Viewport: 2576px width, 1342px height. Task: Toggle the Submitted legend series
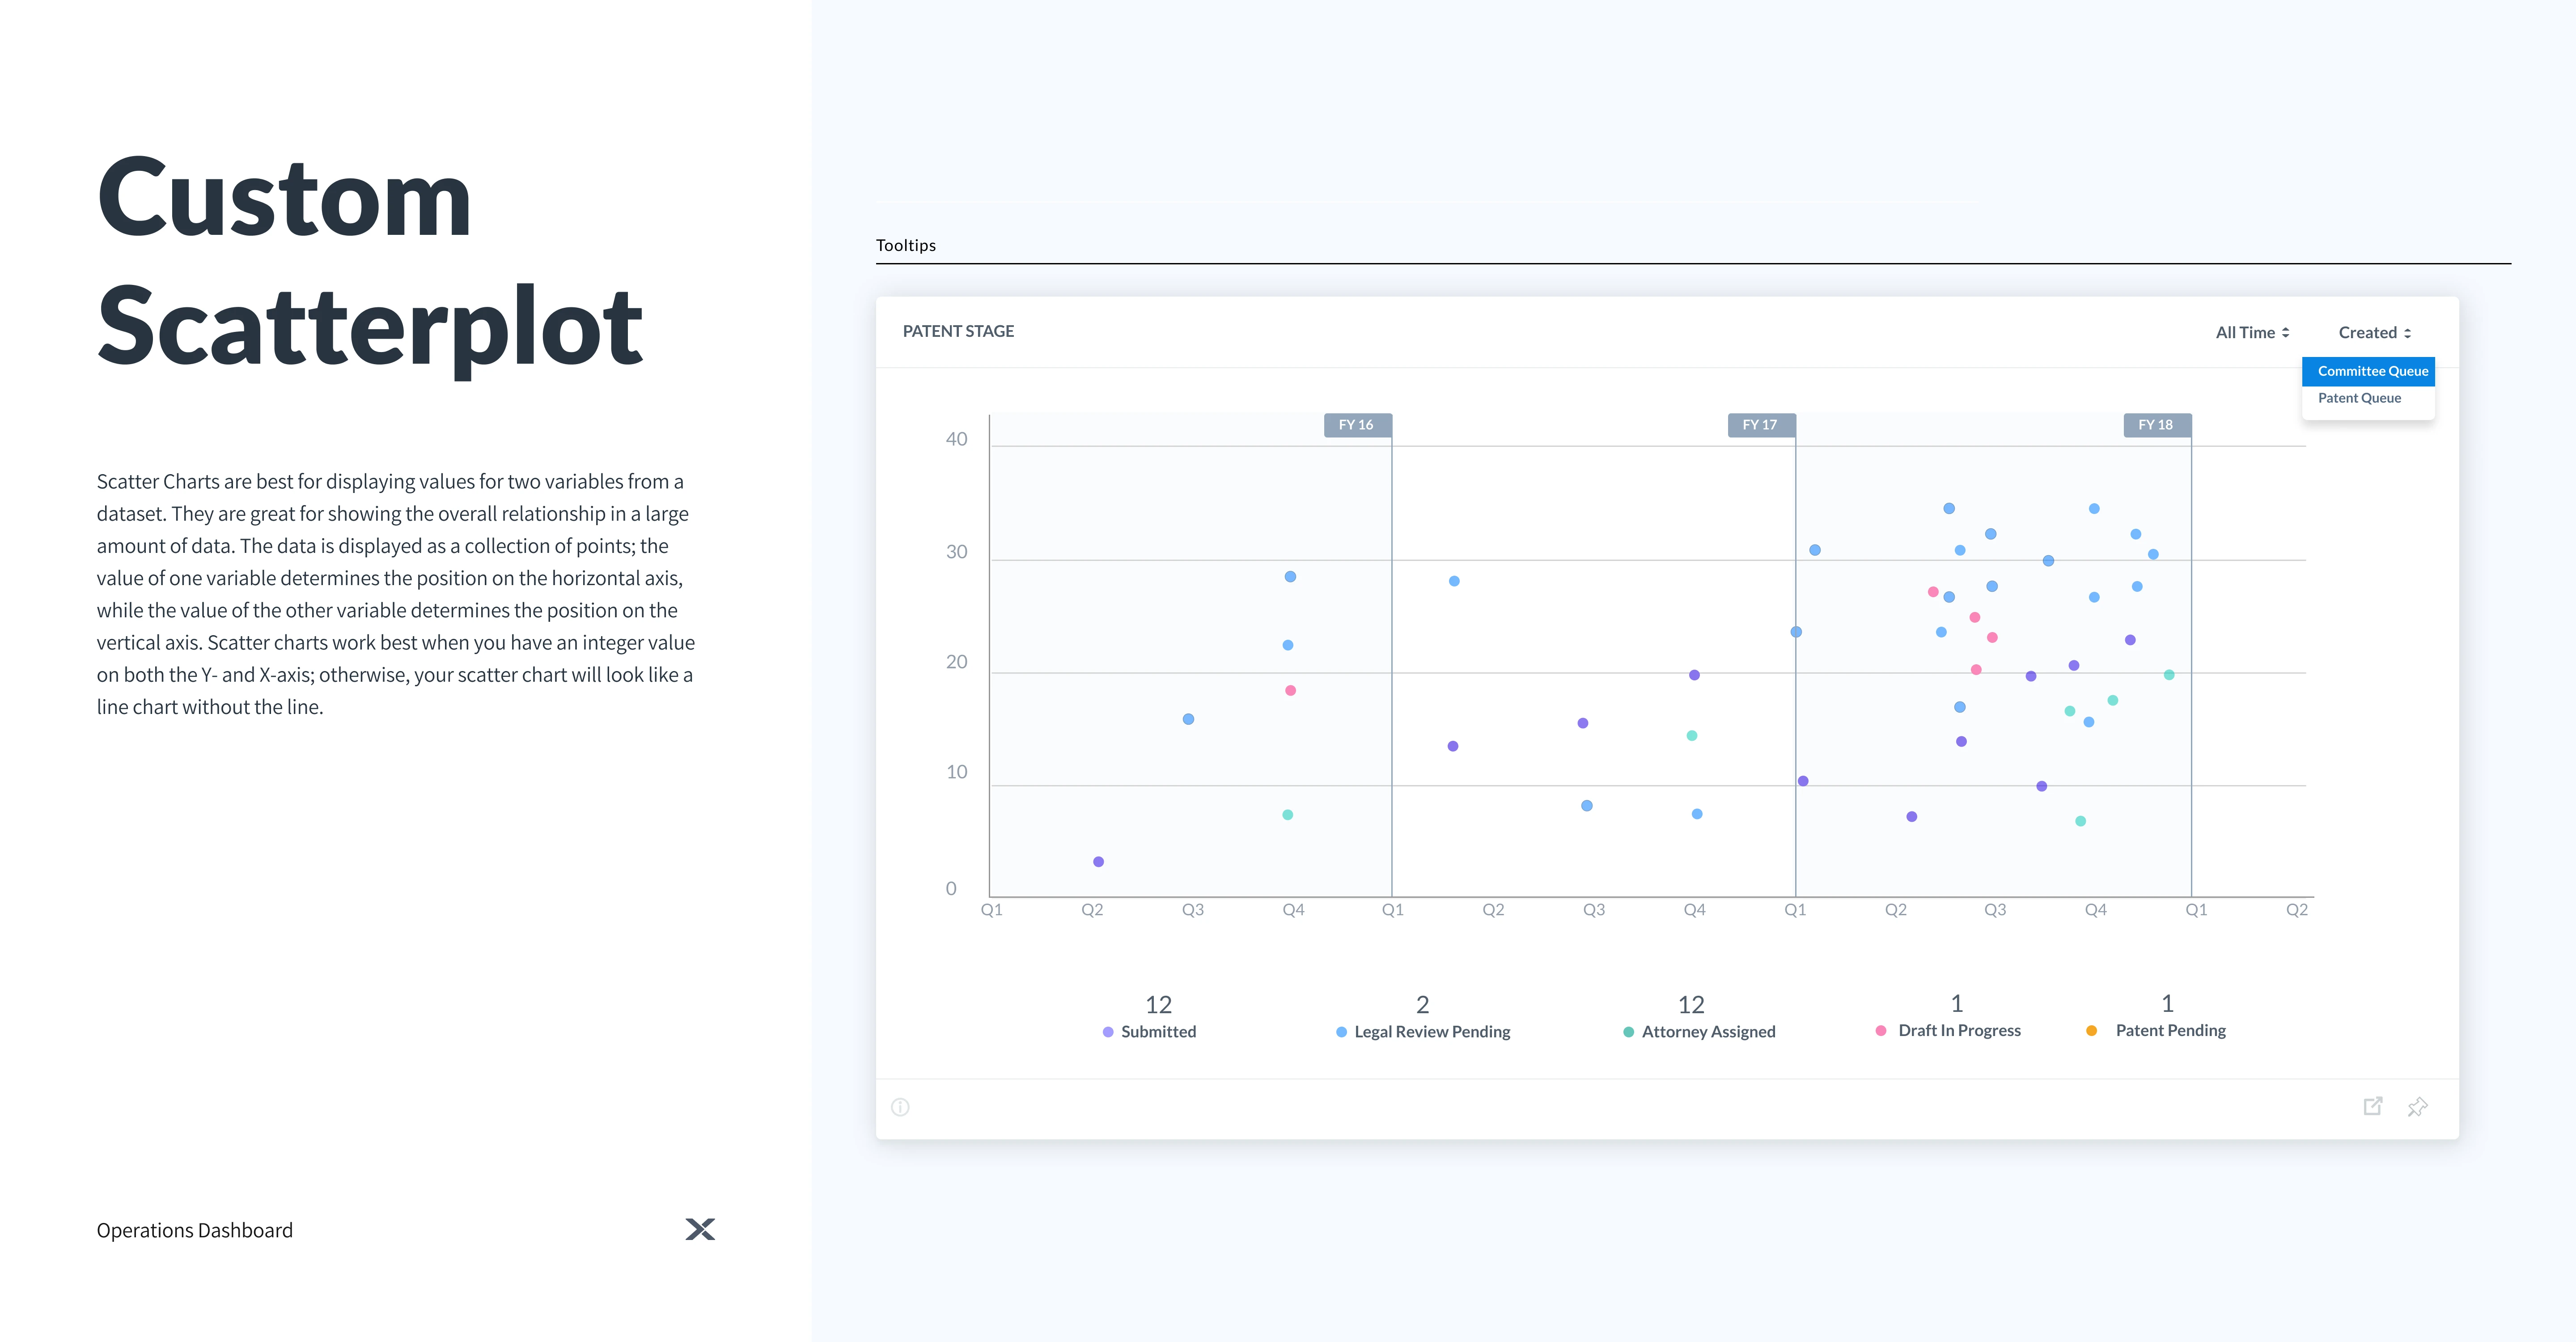coord(1157,1031)
